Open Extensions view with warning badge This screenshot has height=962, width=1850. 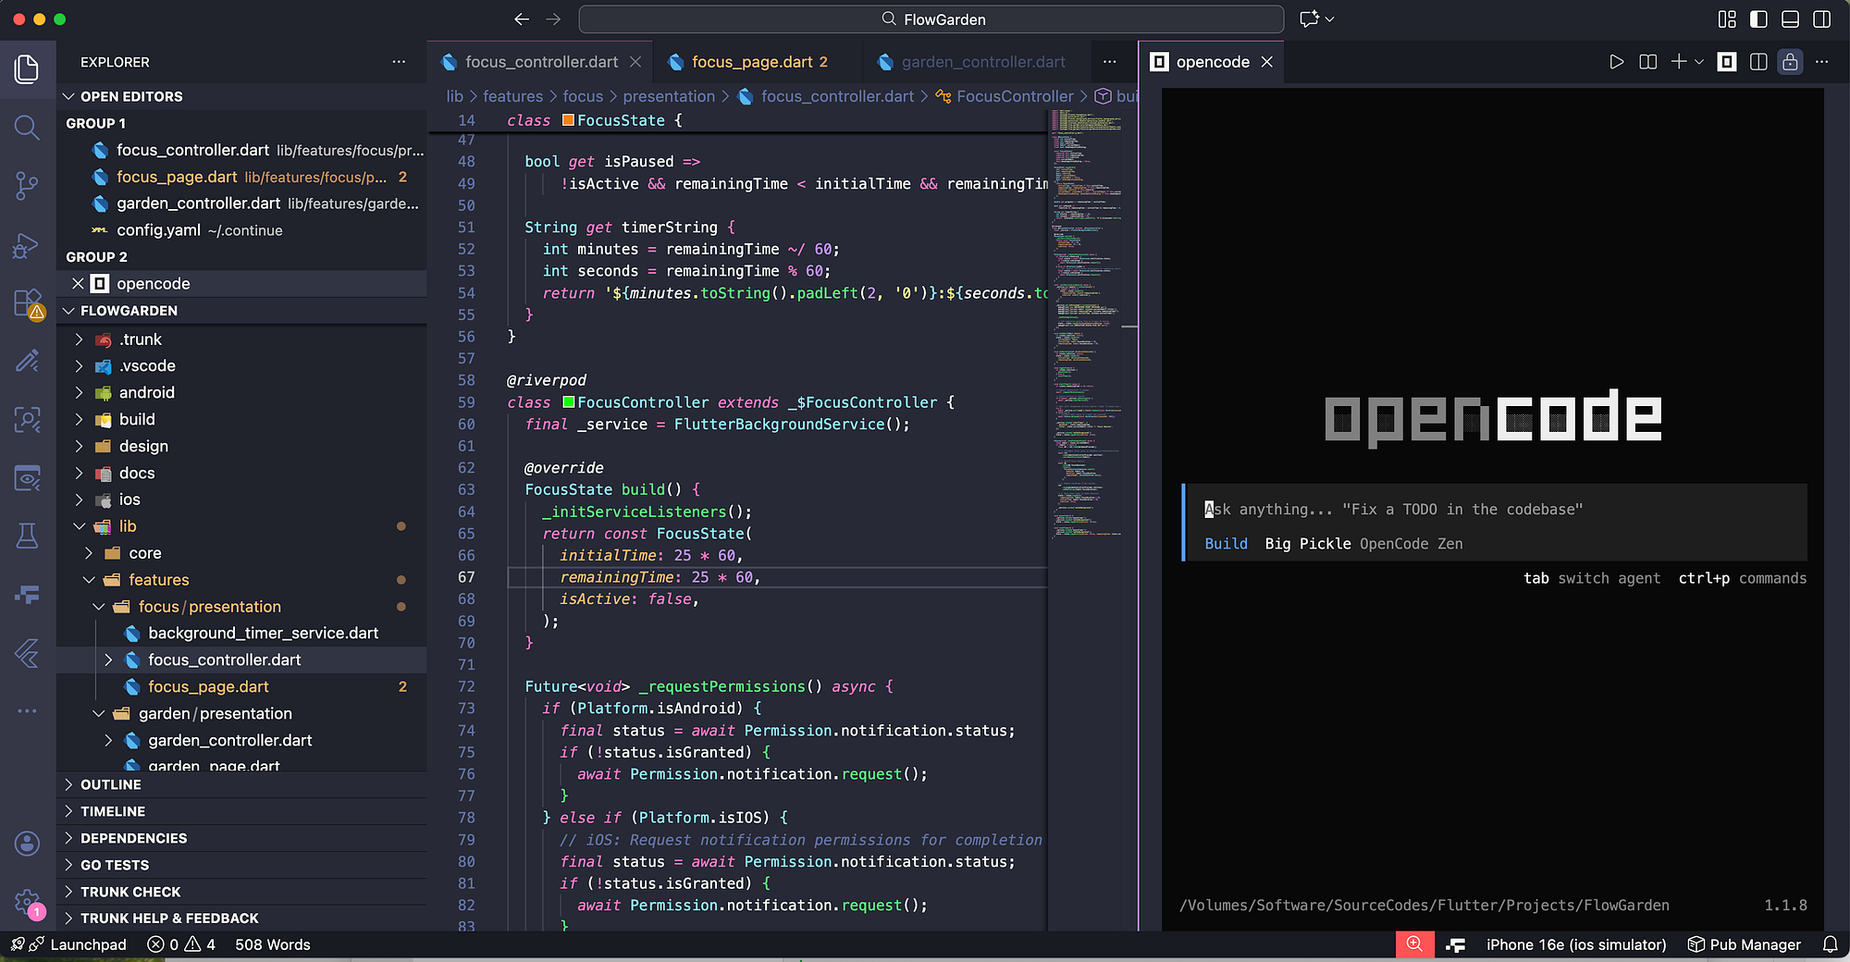pos(27,303)
